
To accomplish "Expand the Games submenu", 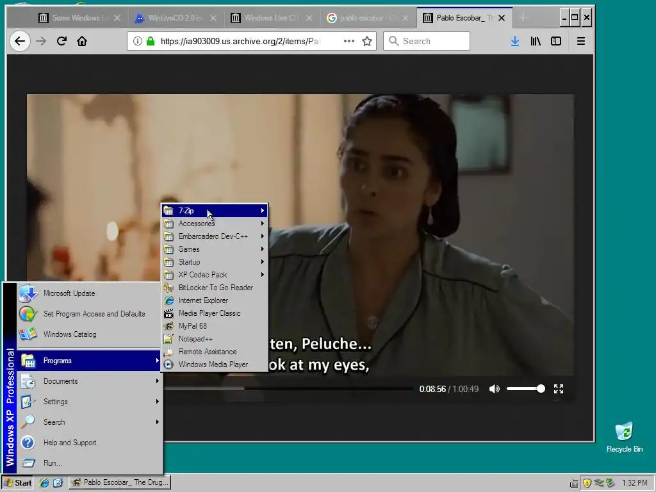I will coord(215,249).
